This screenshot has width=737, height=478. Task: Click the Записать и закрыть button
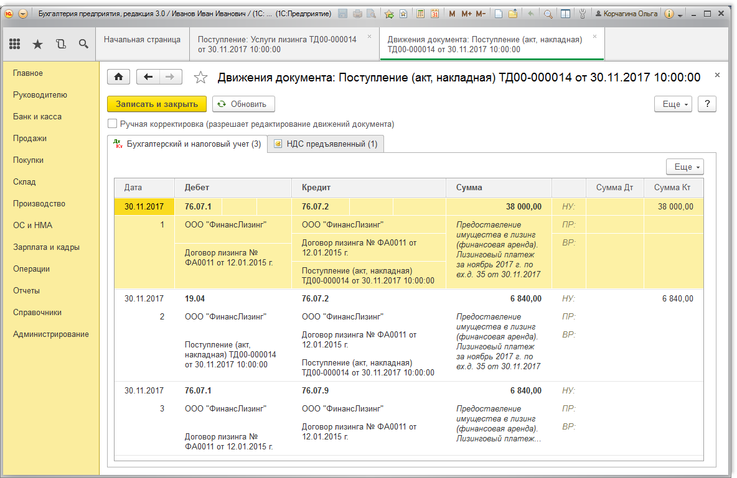click(157, 104)
